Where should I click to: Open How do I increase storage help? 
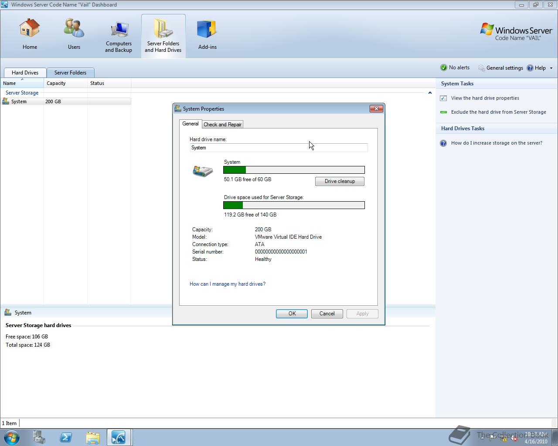coord(497,143)
